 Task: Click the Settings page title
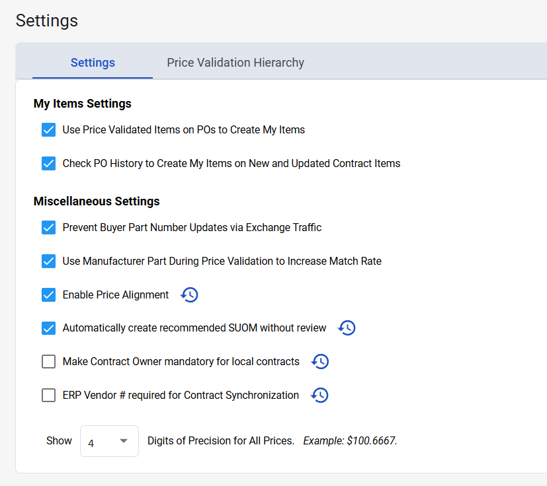46,20
